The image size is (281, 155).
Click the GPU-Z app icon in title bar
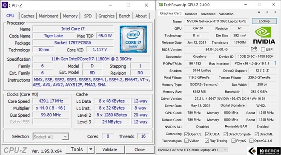click(161, 5)
